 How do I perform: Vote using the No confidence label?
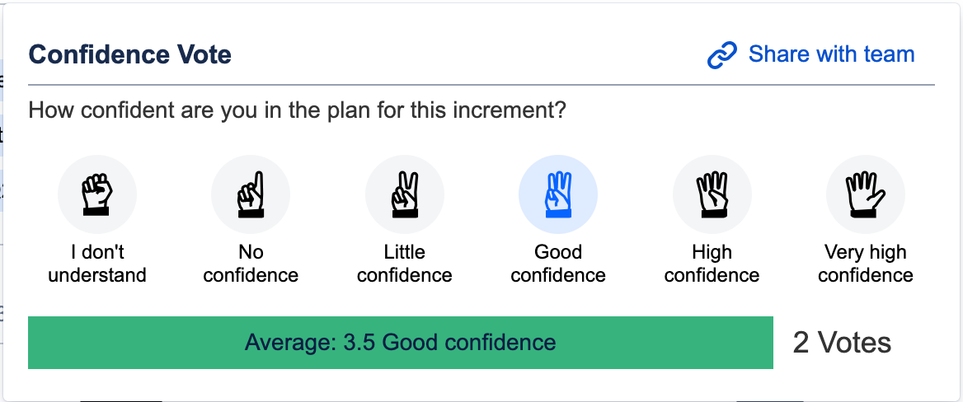point(251,264)
